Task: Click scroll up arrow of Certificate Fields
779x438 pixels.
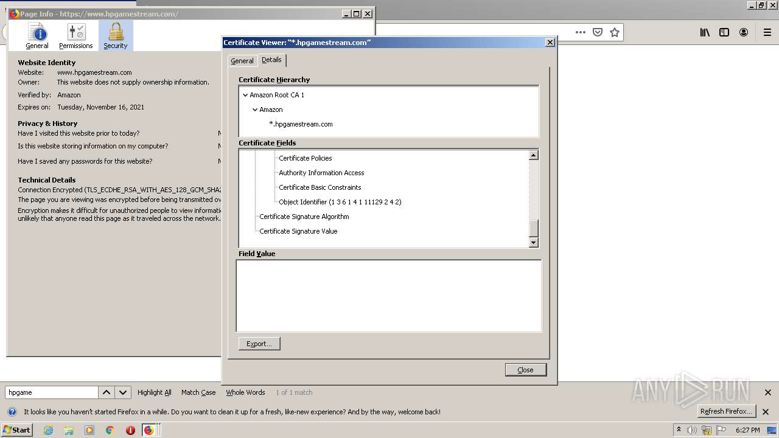Action: coord(534,155)
